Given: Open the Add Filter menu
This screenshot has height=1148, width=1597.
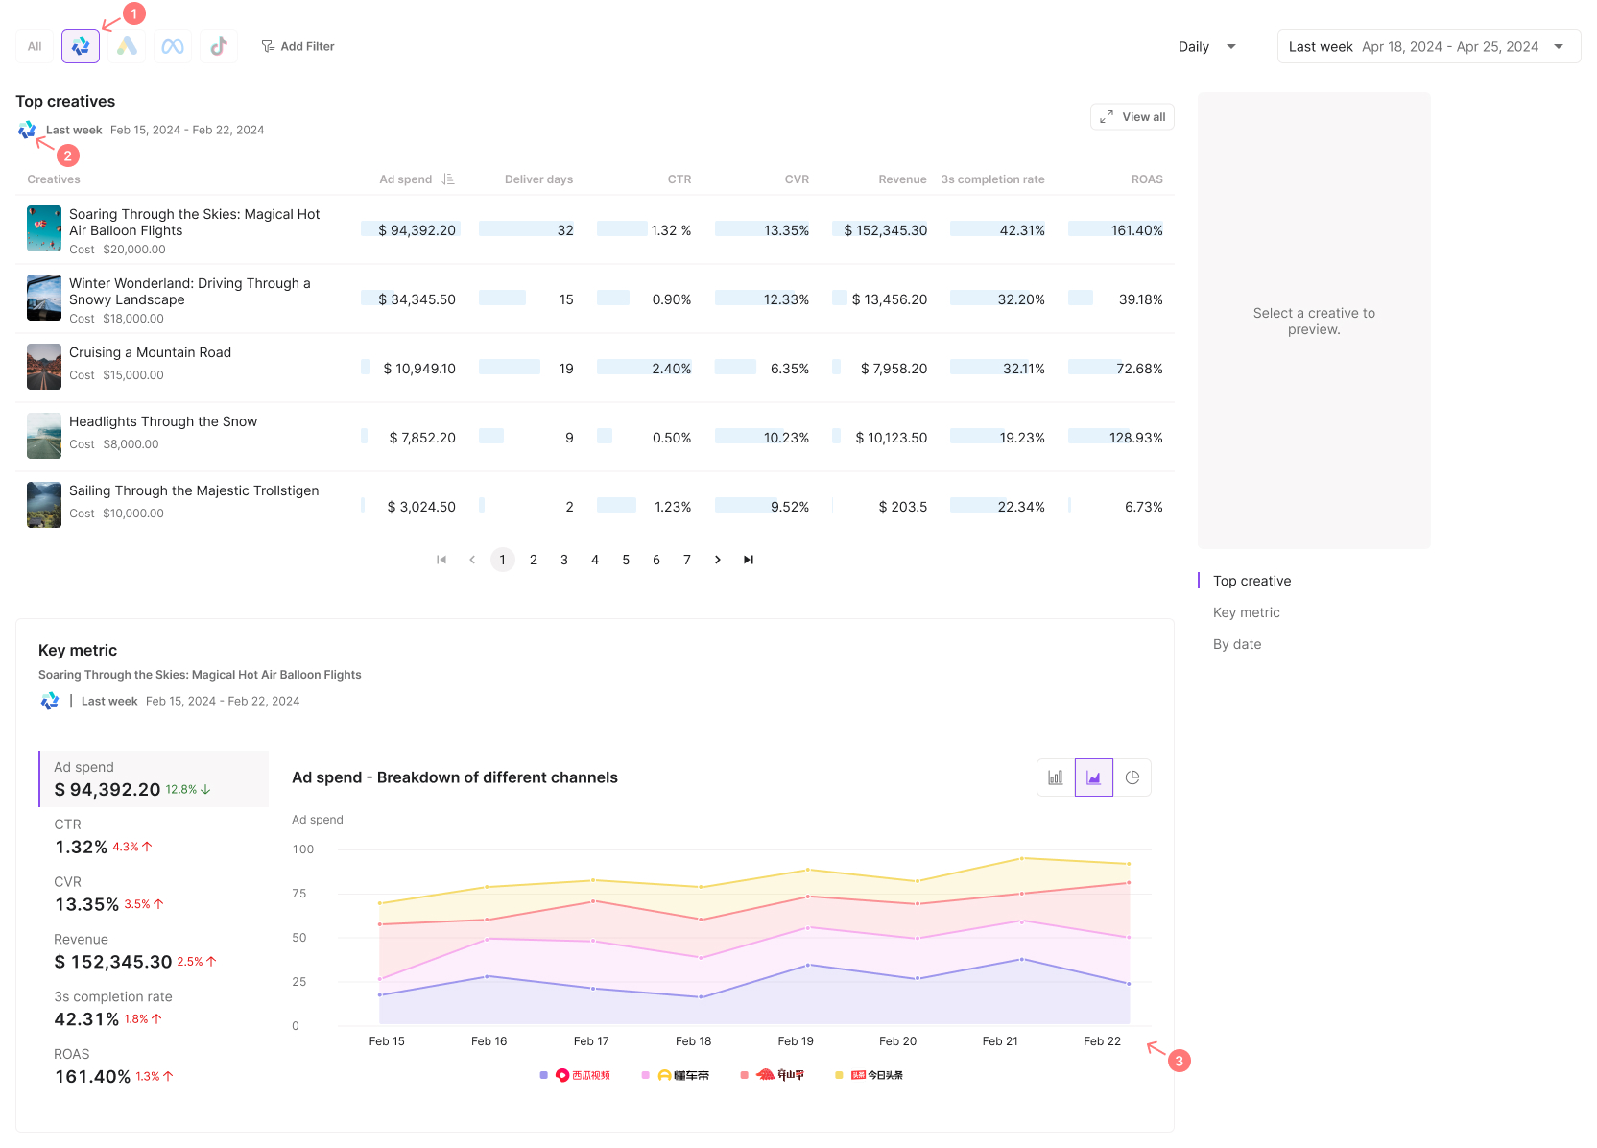Looking at the screenshot, I should coord(298,46).
